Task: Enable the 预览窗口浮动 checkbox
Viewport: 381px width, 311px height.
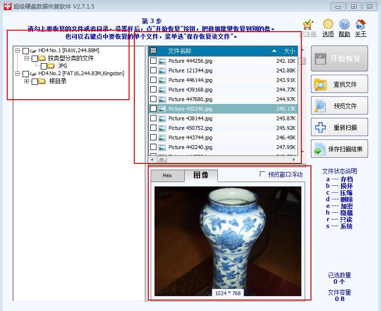Action: click(262, 174)
